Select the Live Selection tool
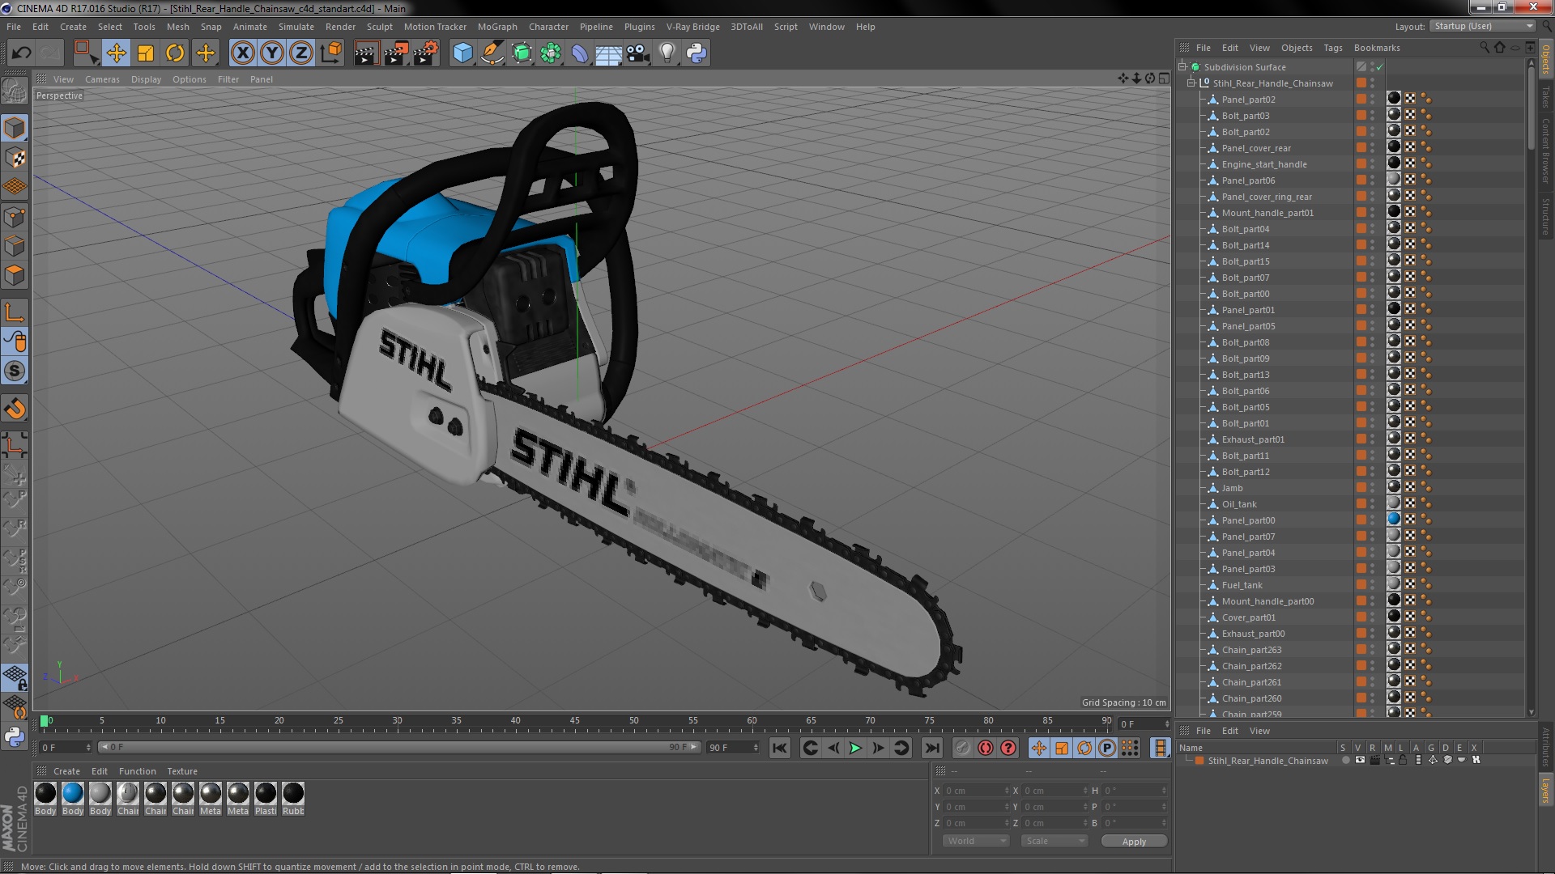The image size is (1555, 874). [86, 53]
